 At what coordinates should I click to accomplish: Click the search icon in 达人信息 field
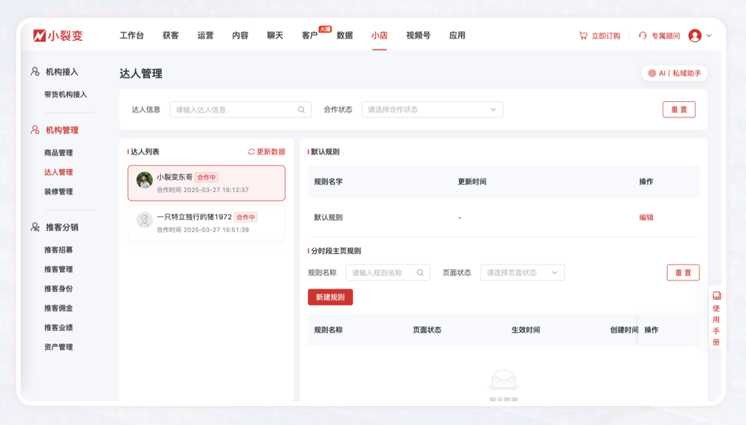[x=301, y=108]
